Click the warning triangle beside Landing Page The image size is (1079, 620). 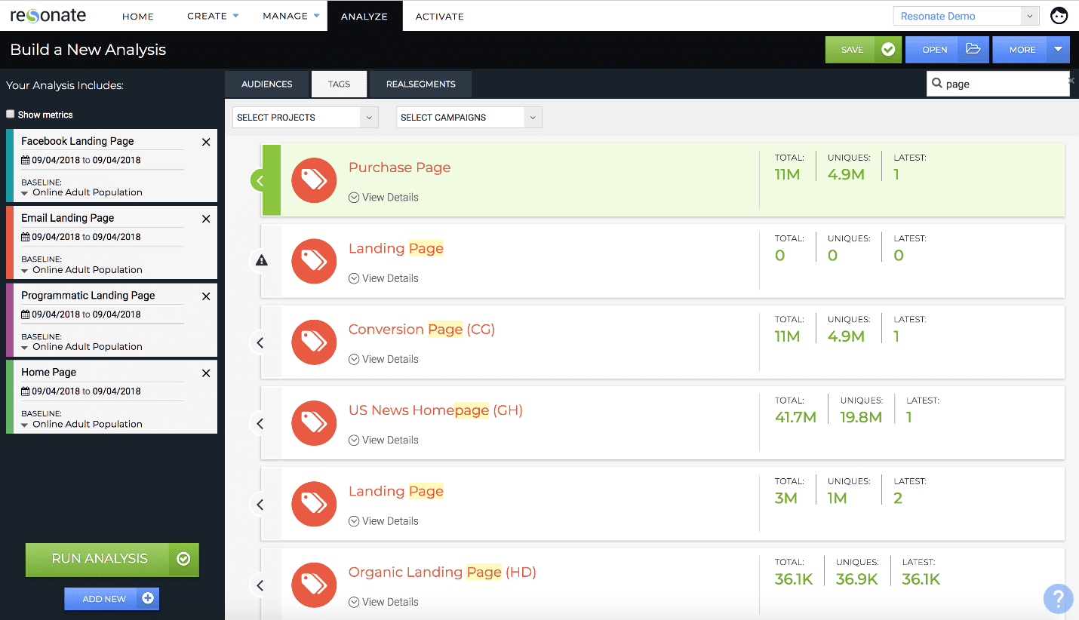pyautogui.click(x=261, y=261)
